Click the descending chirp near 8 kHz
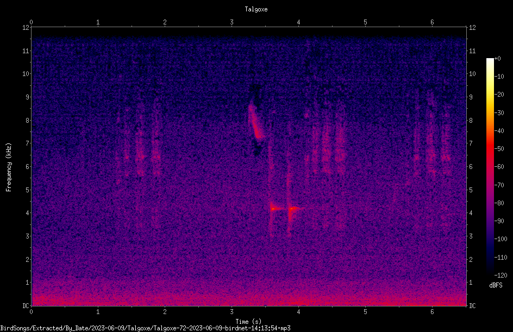 point(255,122)
